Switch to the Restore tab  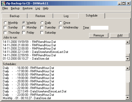point(40,16)
